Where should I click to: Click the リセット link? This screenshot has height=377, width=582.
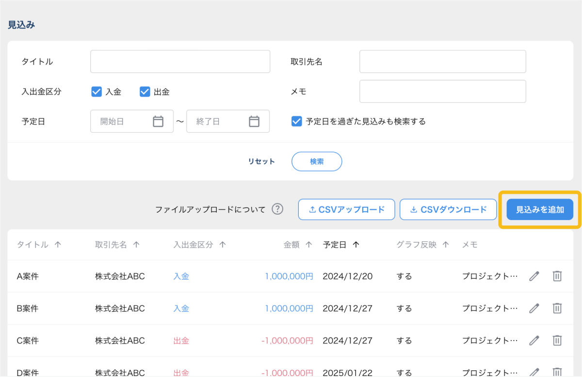pyautogui.click(x=261, y=162)
